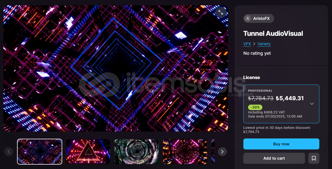
Task: Click the Buy now button
Action: coord(281,144)
